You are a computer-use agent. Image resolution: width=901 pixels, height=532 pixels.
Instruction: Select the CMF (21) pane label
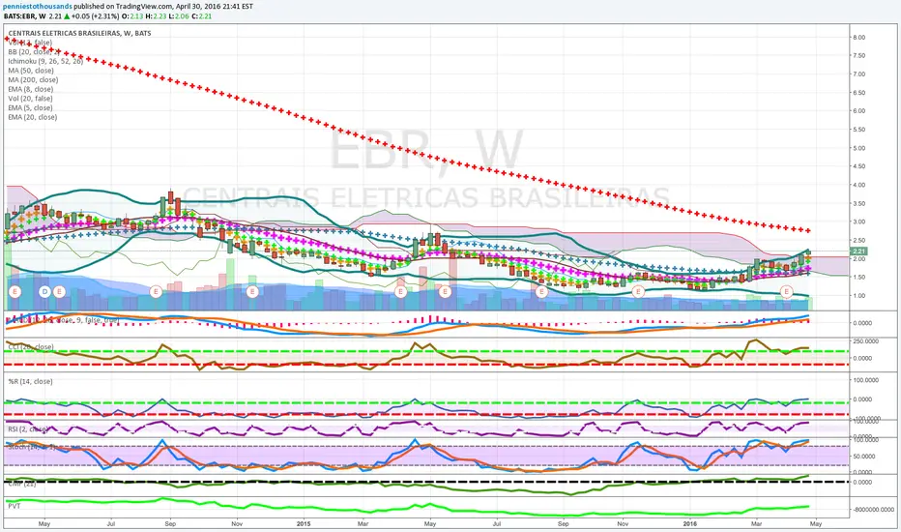(22, 484)
